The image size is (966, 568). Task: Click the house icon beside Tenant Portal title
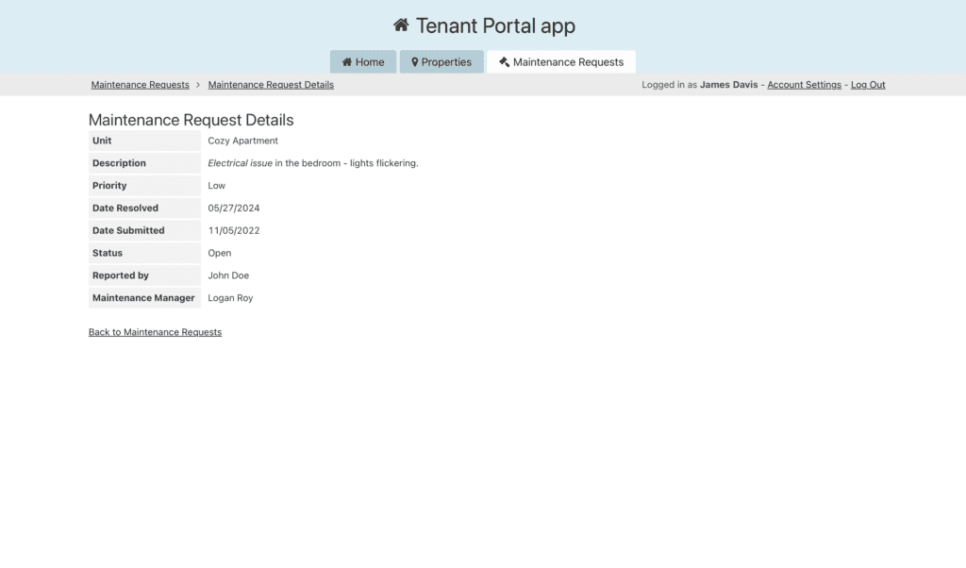tap(401, 25)
